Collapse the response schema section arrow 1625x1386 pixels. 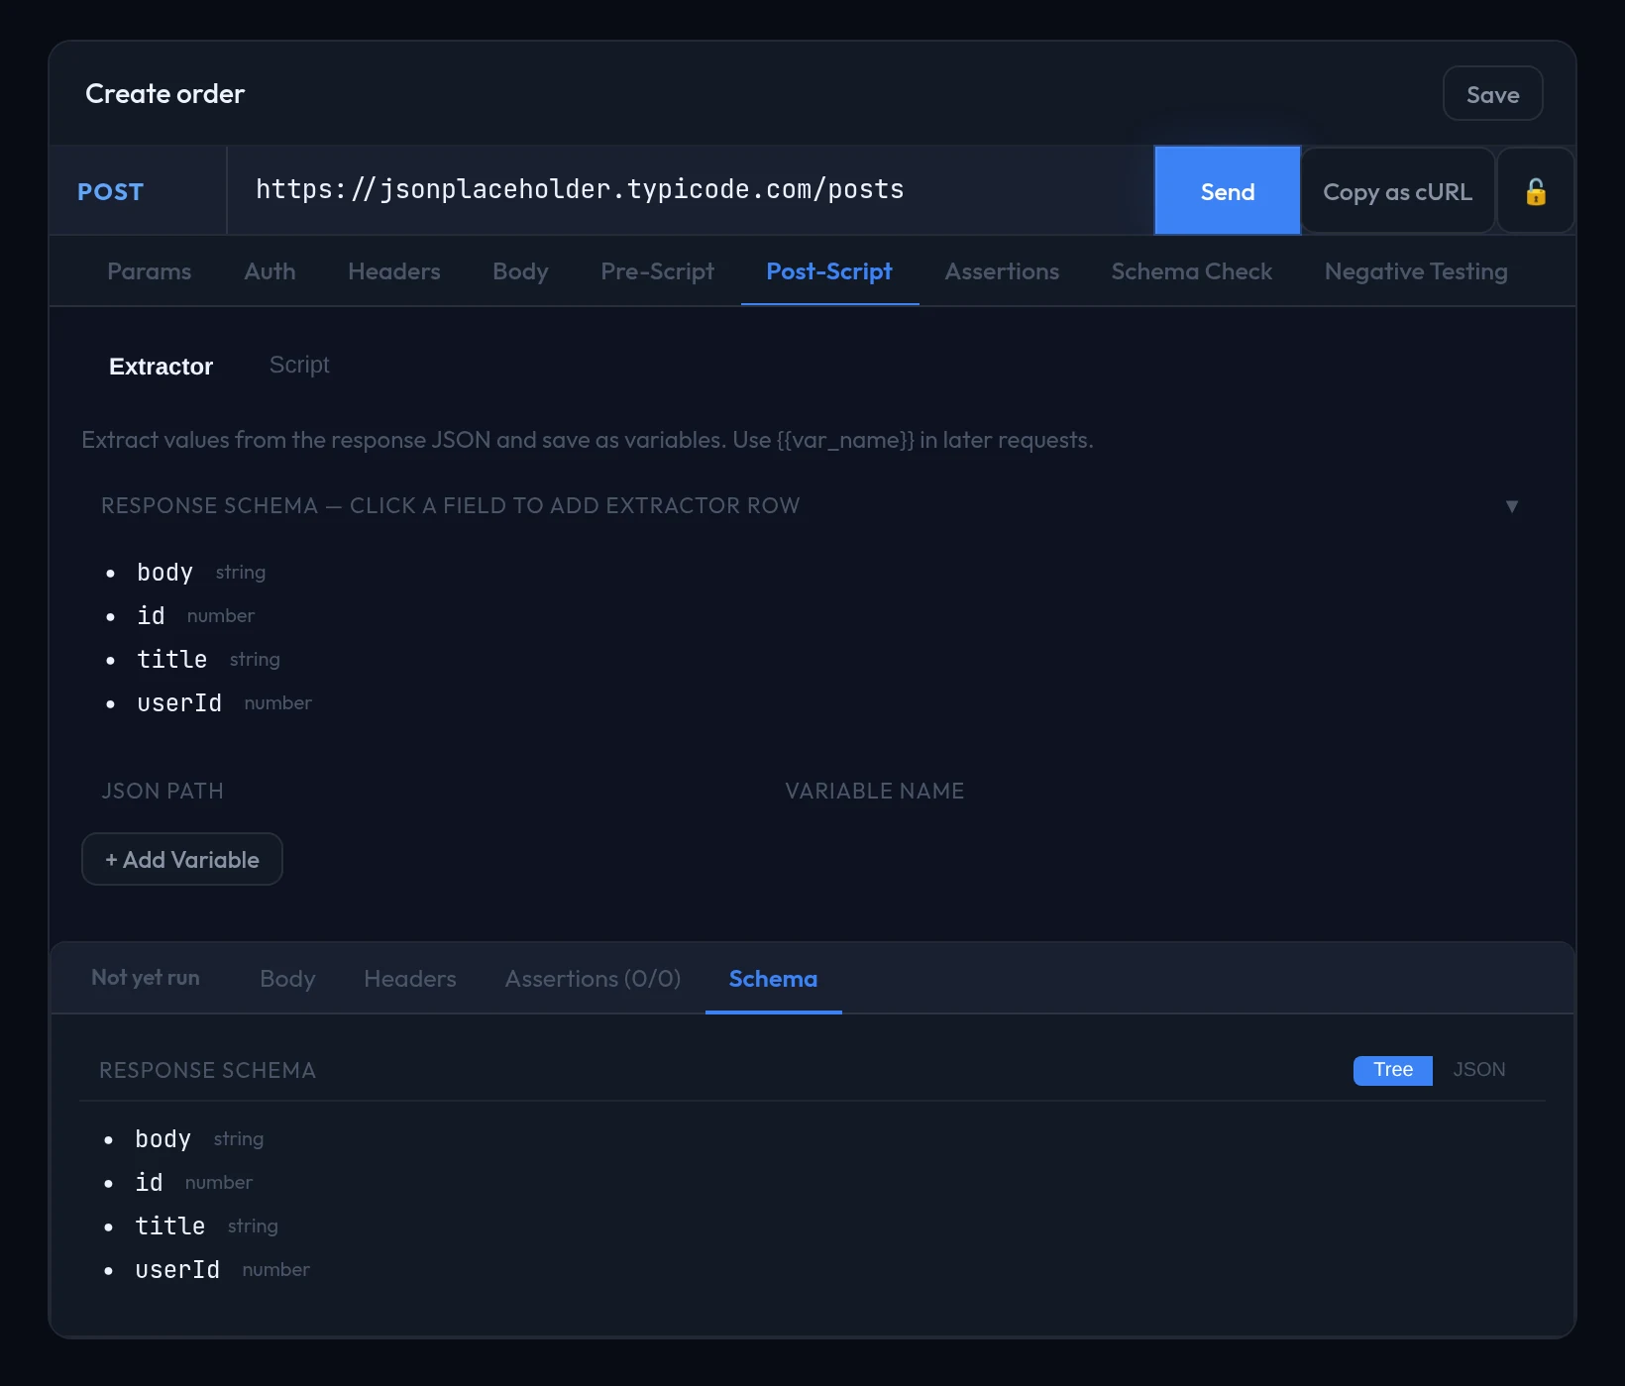coord(1511,506)
